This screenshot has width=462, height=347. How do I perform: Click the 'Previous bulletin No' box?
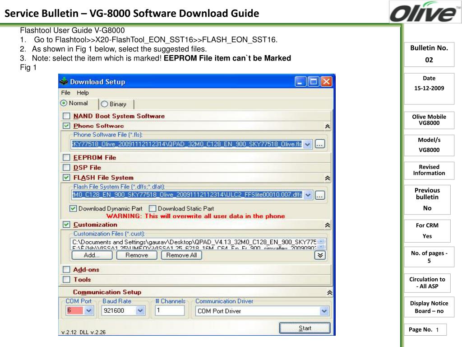tap(427, 199)
